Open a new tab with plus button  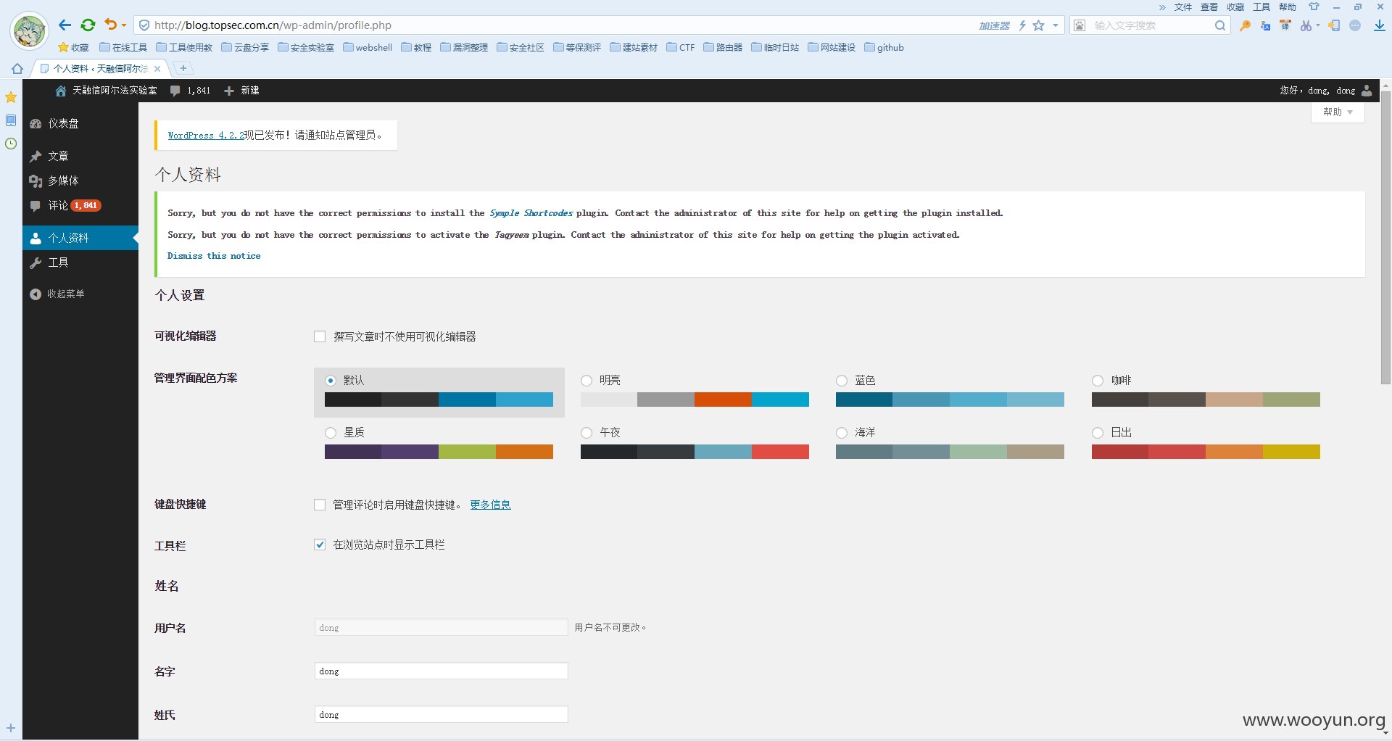coord(183,68)
